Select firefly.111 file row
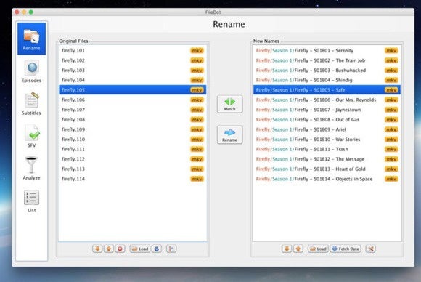 (x=133, y=149)
